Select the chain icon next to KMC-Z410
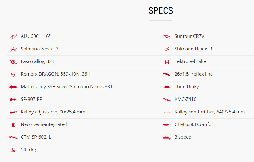The width and height of the screenshot is (254, 162). (x=167, y=100)
